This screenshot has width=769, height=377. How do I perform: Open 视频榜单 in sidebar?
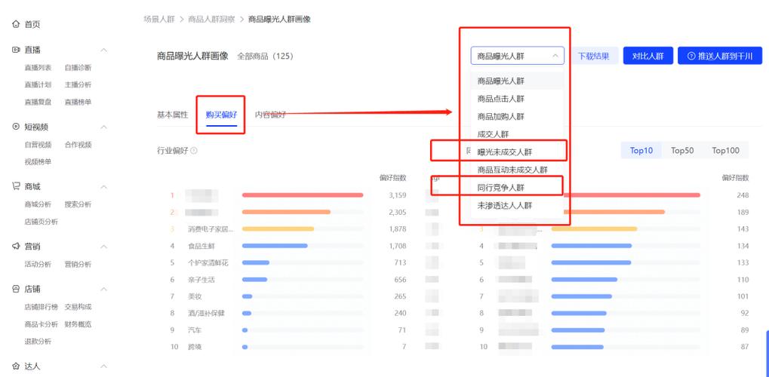(38, 162)
